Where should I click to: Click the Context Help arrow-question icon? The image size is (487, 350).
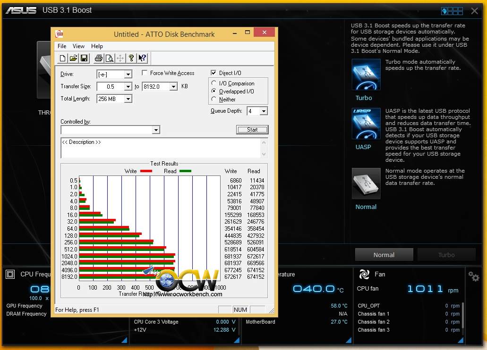click(142, 58)
